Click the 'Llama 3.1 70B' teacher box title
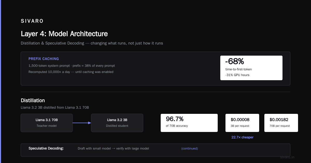This screenshot has height=163, width=311. coord(47,120)
